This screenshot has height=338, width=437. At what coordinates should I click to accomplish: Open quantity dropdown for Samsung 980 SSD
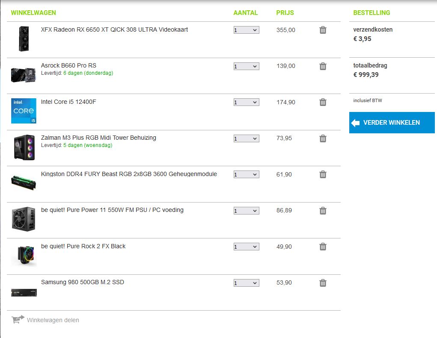pyautogui.click(x=247, y=282)
